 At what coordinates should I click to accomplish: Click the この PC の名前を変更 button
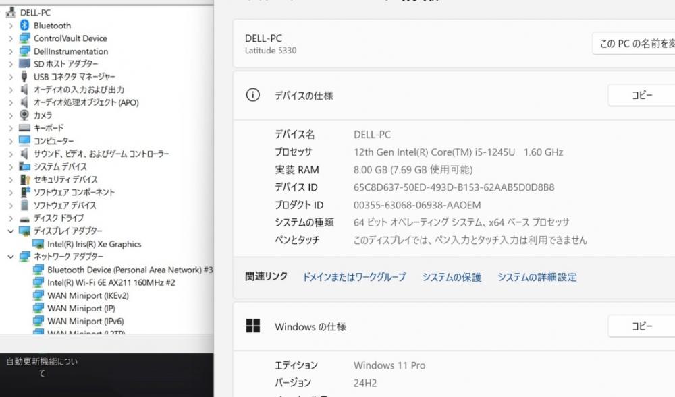click(x=634, y=43)
